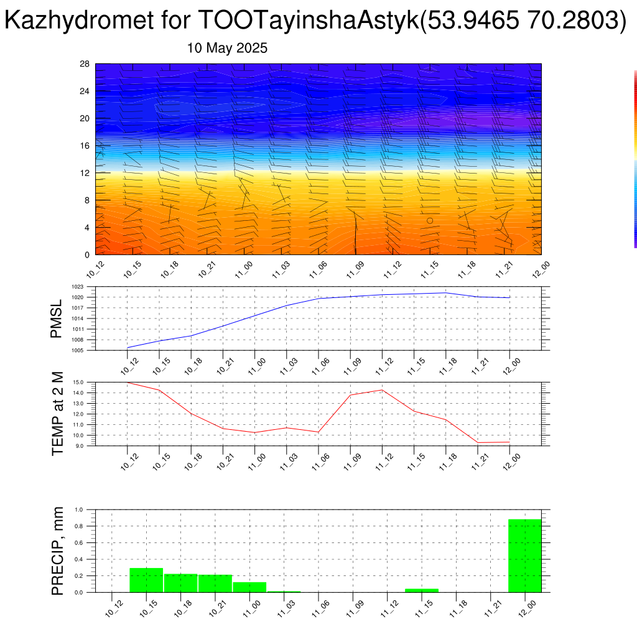
Task: Click the 1005 value on the PMSL axis
Action: pyautogui.click(x=78, y=350)
